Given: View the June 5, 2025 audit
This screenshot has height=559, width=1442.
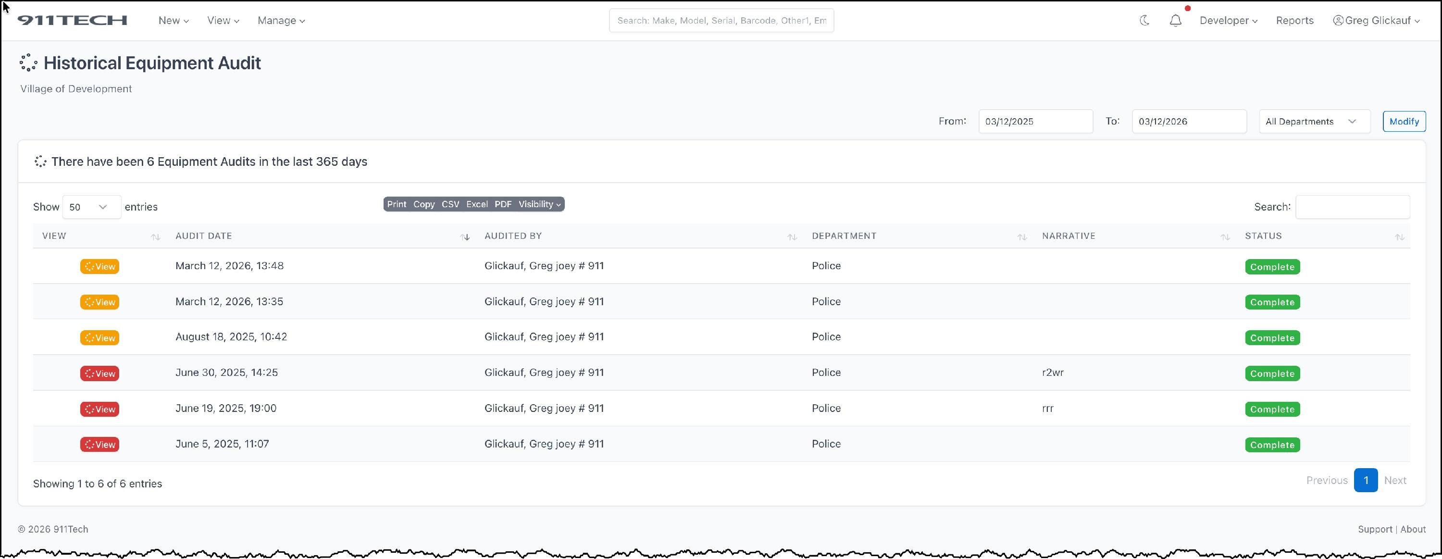Looking at the screenshot, I should 99,445.
